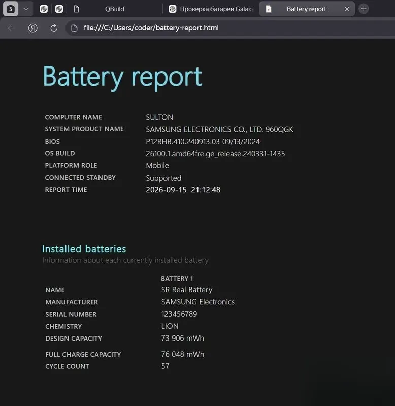Click the full charge capacity 76 048 mWh
Screen dimensions: 395x406
pos(183,354)
